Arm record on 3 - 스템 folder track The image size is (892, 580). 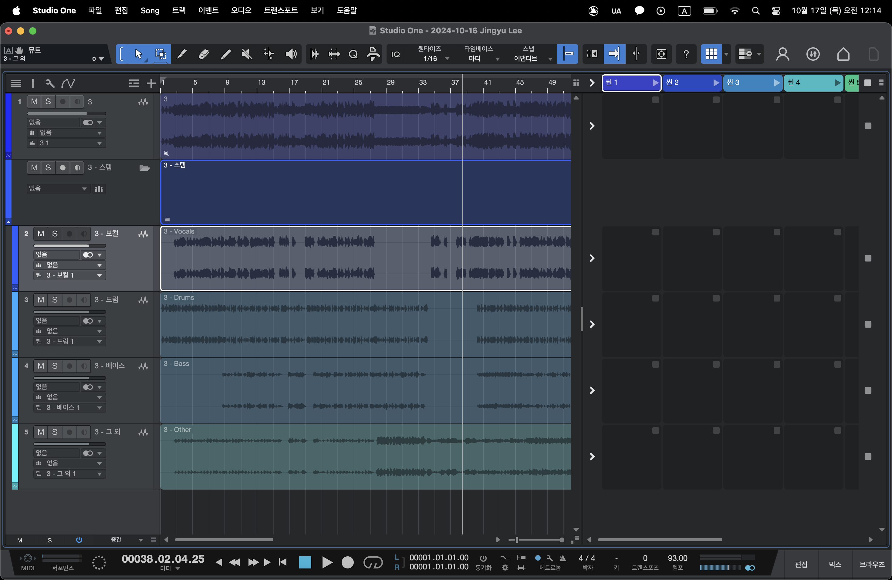pos(63,167)
